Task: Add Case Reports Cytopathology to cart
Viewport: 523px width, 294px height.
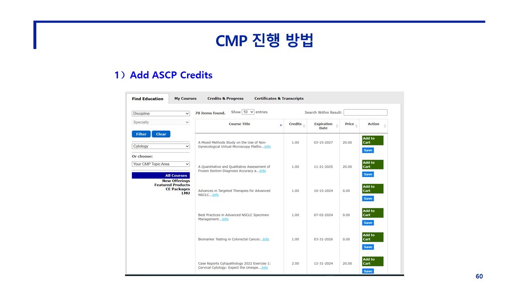Action: [373, 261]
